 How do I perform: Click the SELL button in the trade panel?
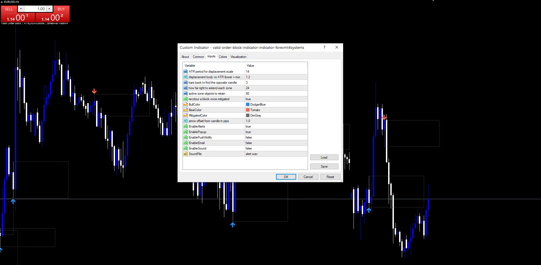[x=9, y=9]
